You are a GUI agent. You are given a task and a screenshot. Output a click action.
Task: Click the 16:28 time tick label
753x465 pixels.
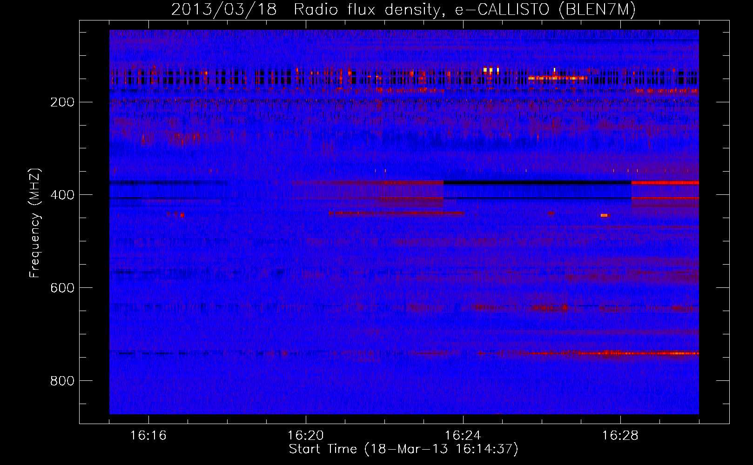[620, 436]
